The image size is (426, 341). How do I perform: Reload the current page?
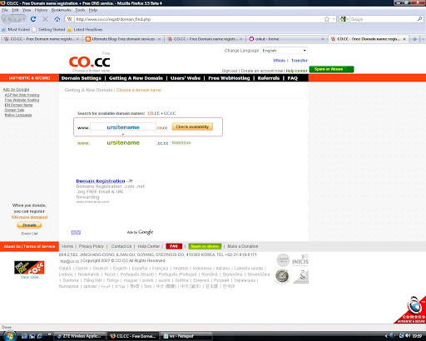coord(33,19)
